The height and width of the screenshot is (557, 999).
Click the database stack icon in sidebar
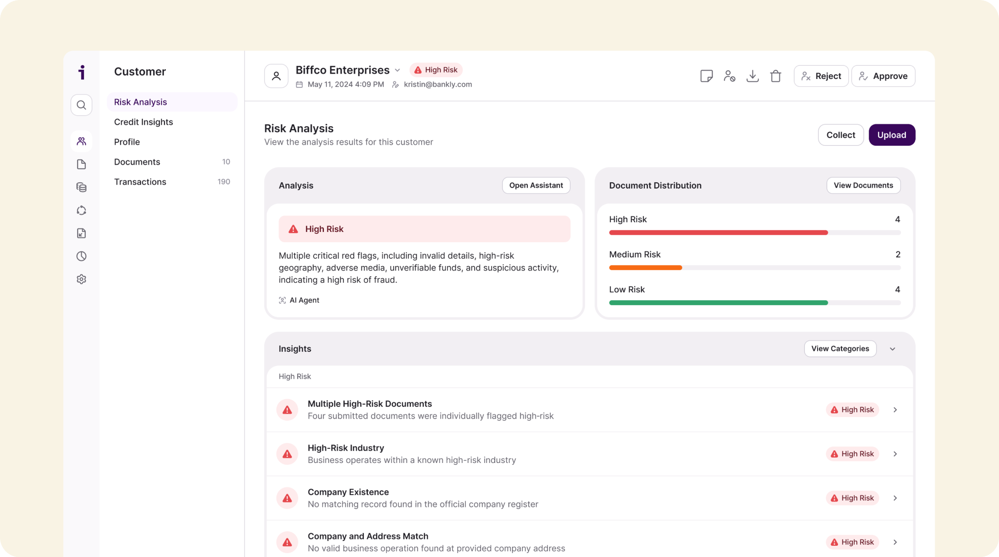pyautogui.click(x=81, y=187)
